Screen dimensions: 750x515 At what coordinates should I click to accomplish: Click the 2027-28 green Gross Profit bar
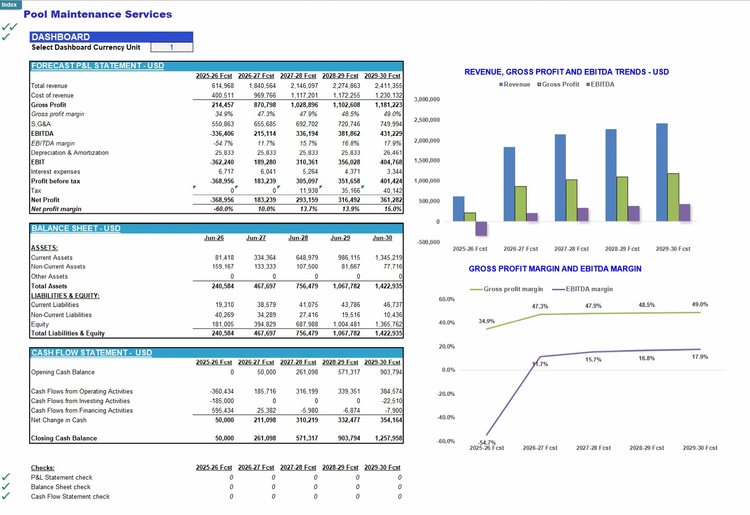[x=572, y=200]
